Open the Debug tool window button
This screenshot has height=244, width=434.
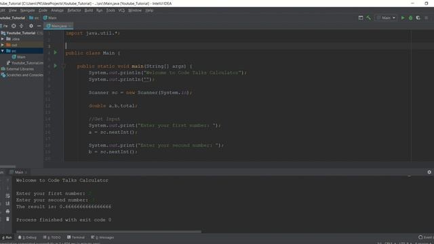(x=27, y=237)
